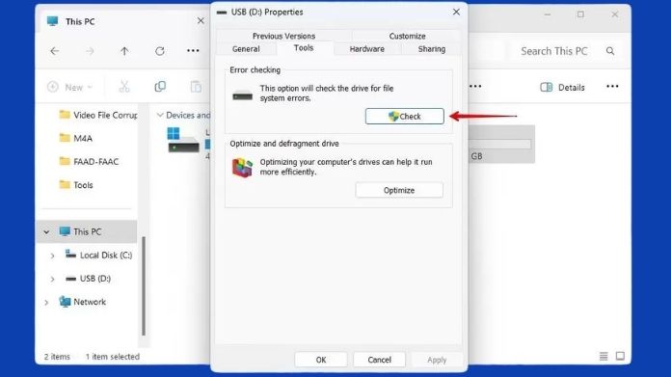Image resolution: width=671 pixels, height=377 pixels.
Task: Click the Paste clipboard icon
Action: [196, 87]
